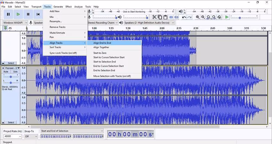Expand the Mute/Unmute submenu

pyautogui.click(x=65, y=33)
